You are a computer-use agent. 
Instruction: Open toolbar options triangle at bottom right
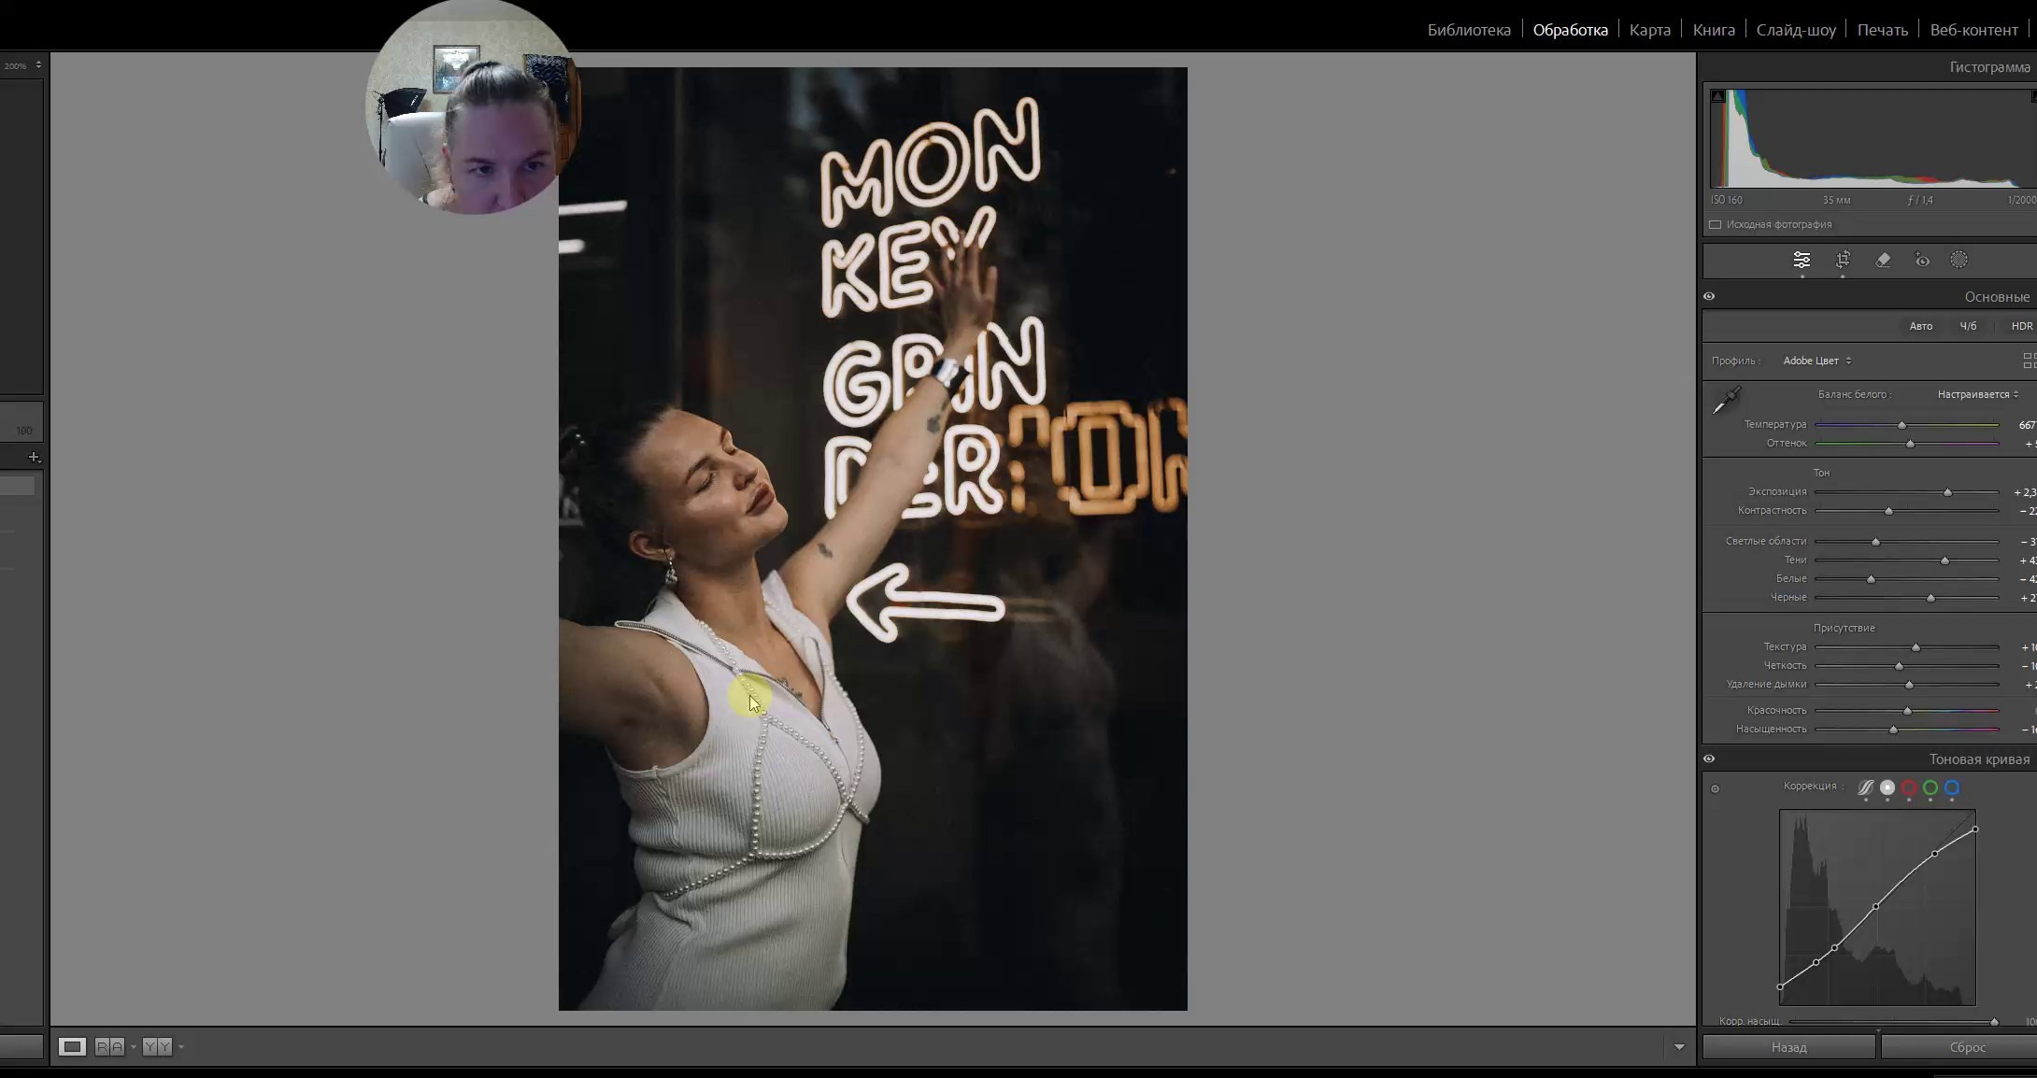point(1679,1047)
